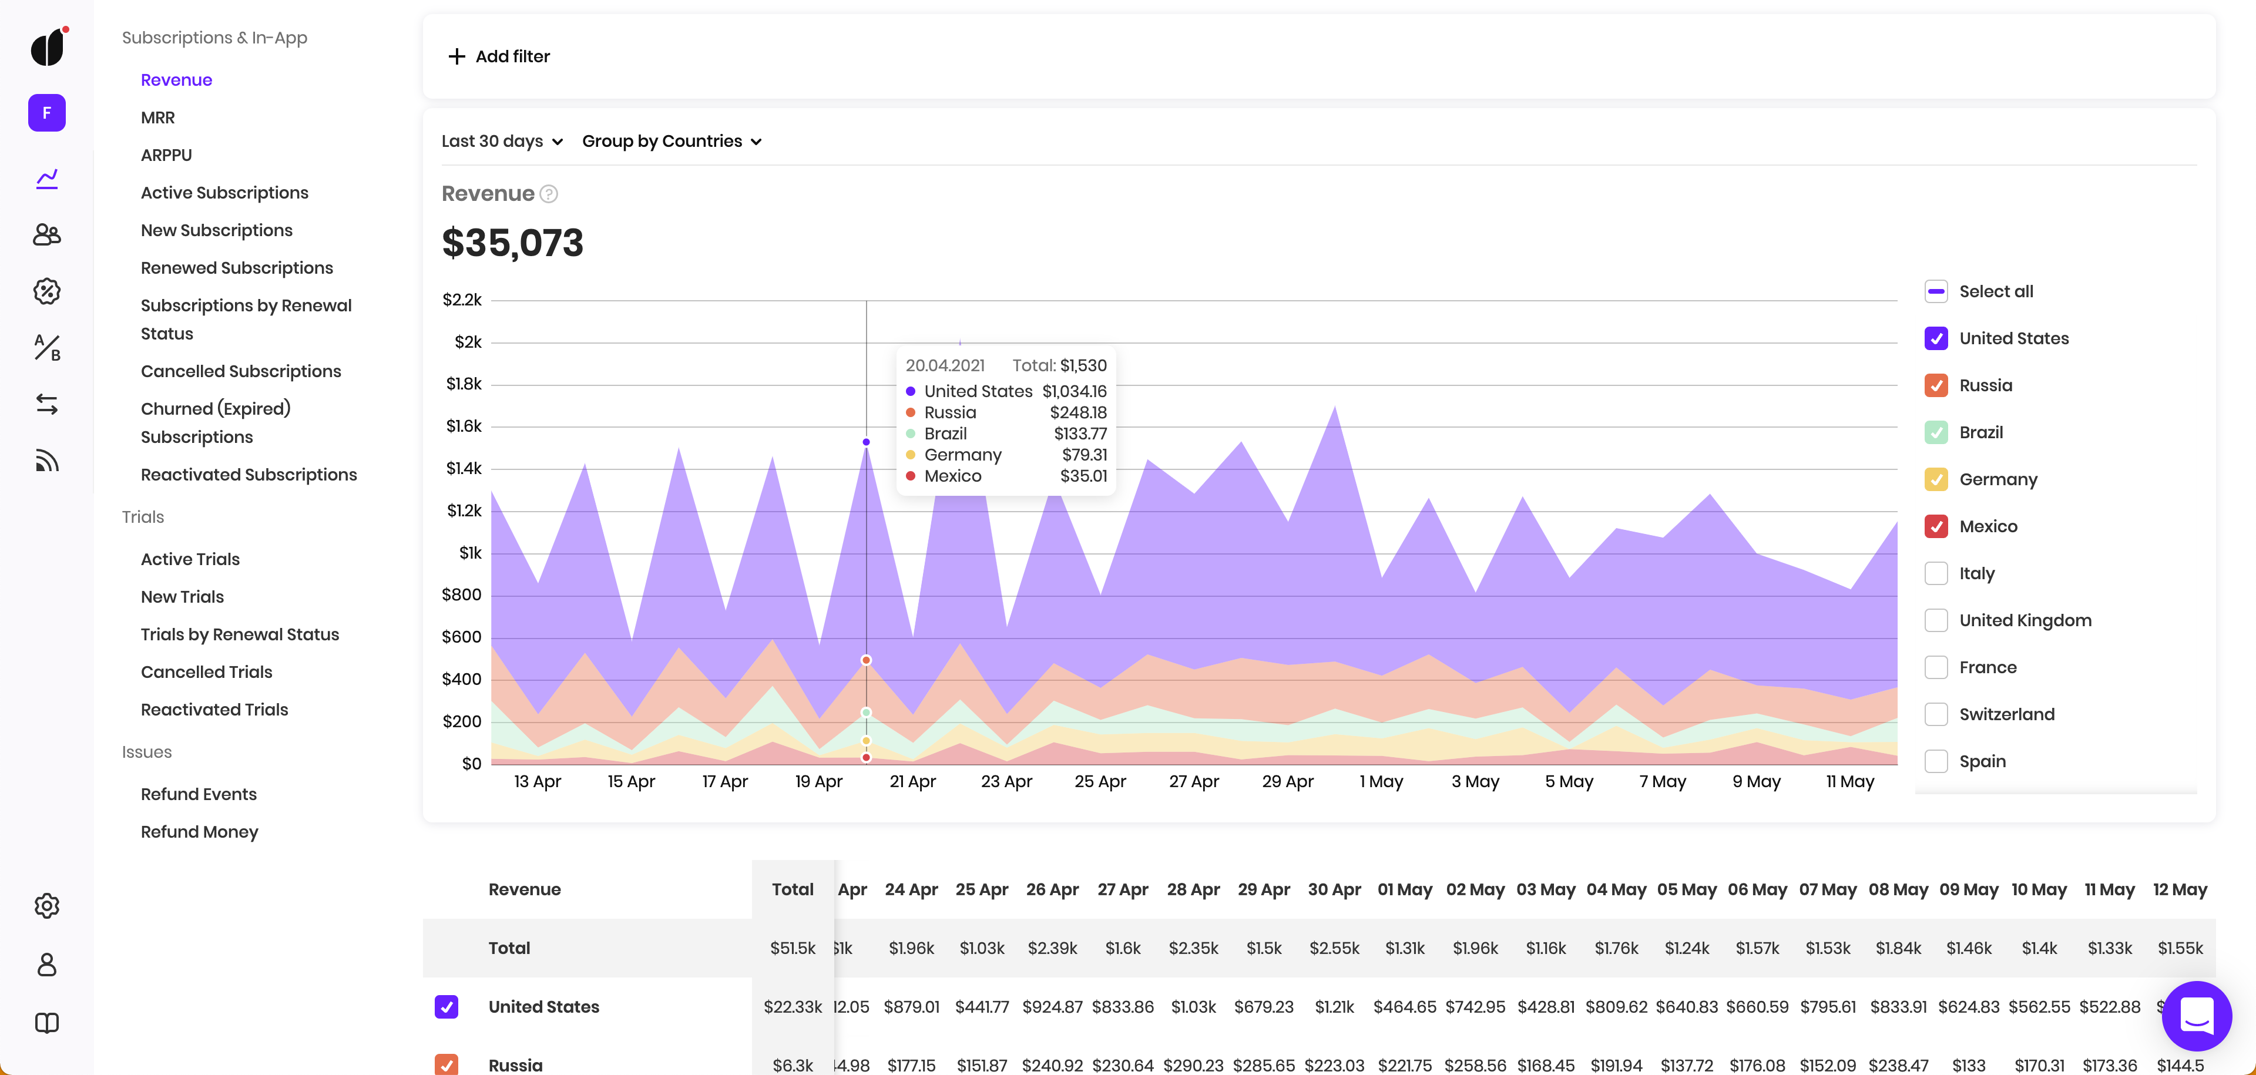
Task: Open Cancelled Subscriptions report
Action: point(241,371)
